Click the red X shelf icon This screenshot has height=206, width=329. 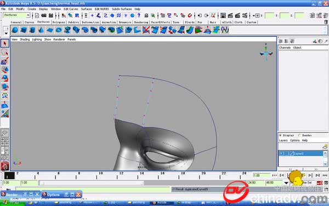[146, 30]
